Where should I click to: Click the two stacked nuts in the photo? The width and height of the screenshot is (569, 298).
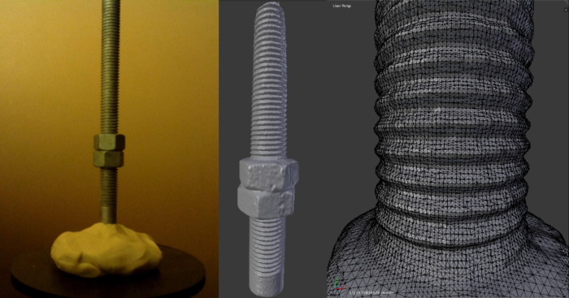[109, 151]
